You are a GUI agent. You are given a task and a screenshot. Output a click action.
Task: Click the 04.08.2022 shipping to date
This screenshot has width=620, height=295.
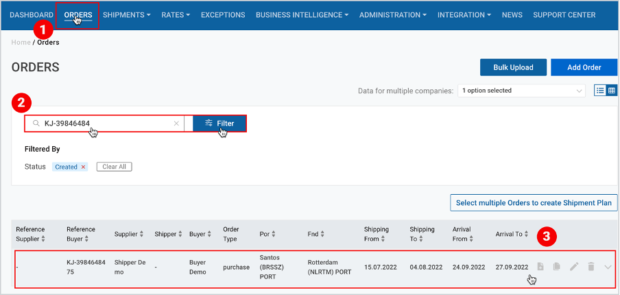coord(427,267)
